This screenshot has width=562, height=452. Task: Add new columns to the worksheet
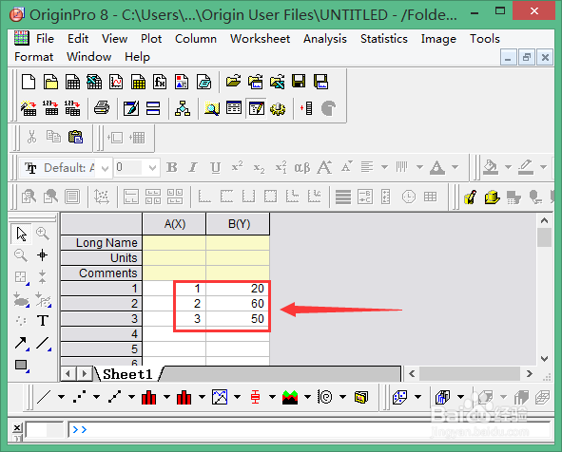307,108
